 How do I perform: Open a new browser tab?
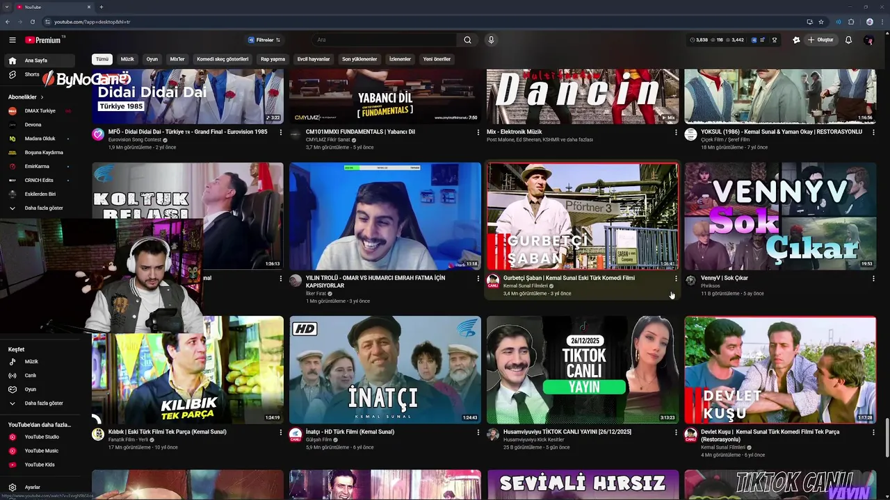point(102,7)
